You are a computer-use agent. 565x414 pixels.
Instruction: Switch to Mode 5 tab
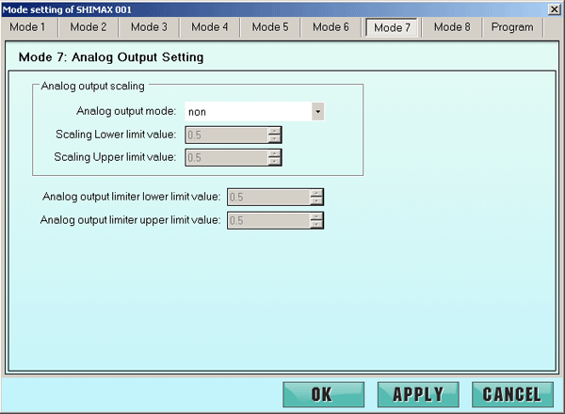pyautogui.click(x=270, y=27)
